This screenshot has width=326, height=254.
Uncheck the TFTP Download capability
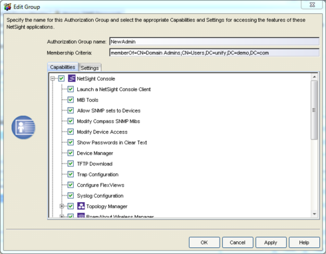click(71, 164)
